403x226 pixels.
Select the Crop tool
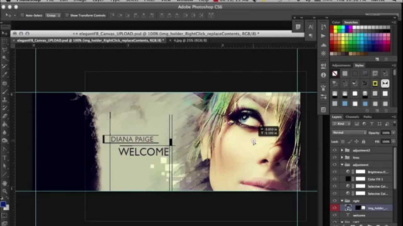tap(5, 67)
